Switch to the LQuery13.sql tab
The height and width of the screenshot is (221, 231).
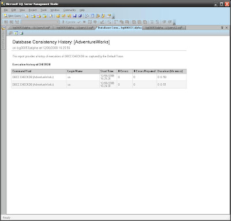[x=74, y=28]
